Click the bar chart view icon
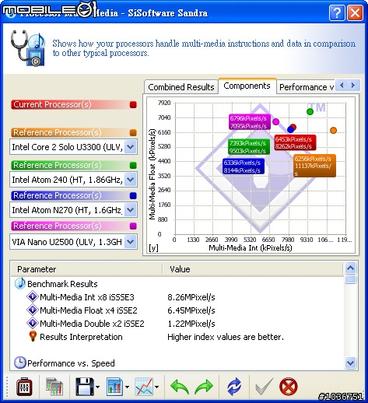Viewport: 368px width, 403px height. 114,387
